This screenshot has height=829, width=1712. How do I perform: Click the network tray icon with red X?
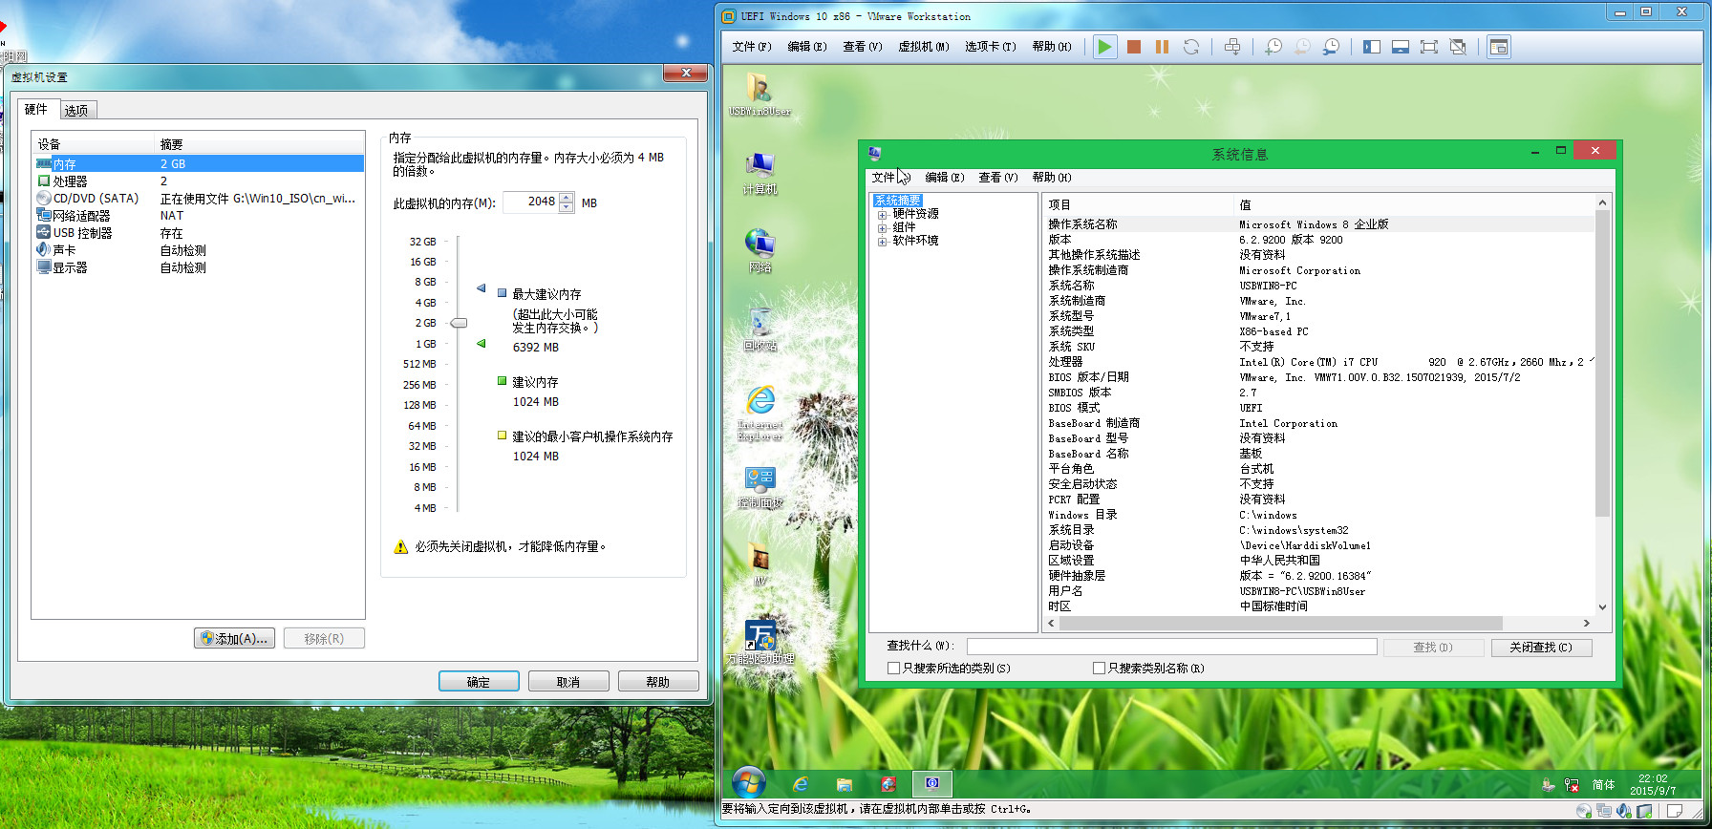[x=1572, y=785]
